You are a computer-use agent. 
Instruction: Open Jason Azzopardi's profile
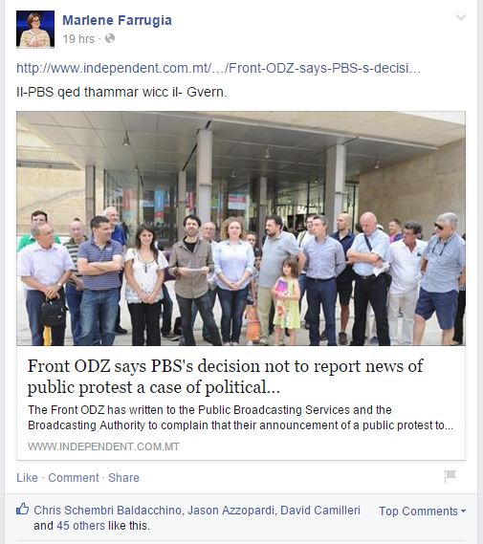point(231,511)
